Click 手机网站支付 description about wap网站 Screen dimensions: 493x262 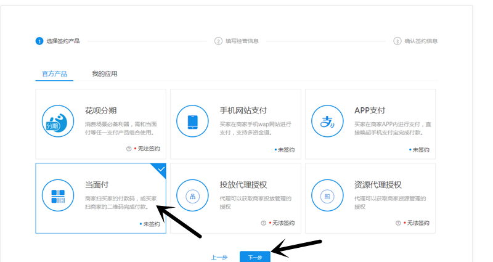pos(255,128)
